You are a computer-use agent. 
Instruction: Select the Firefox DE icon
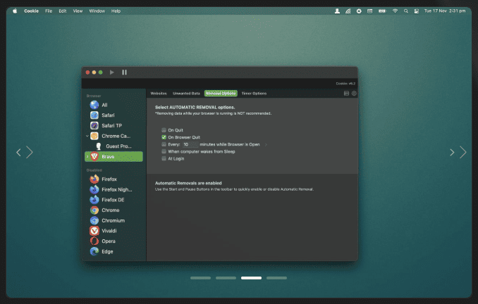point(94,200)
